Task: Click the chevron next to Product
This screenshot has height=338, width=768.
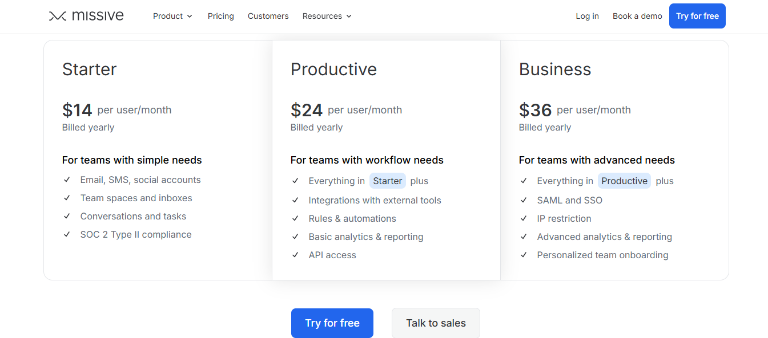Action: (x=190, y=17)
